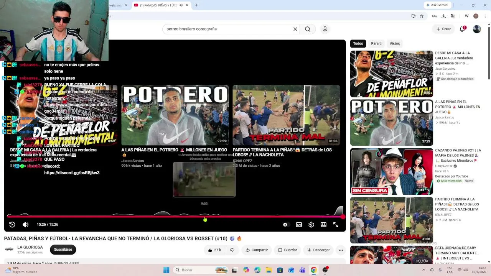
Task: Open Chrome three-dot menu
Action: pos(485,16)
